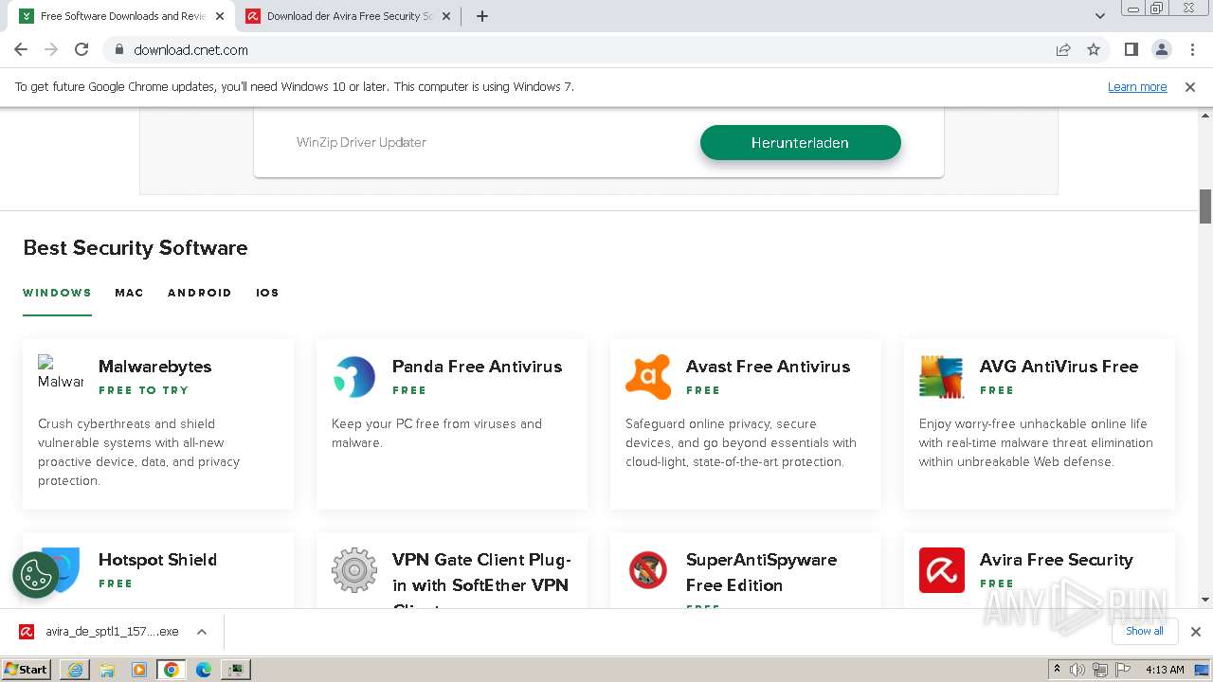This screenshot has width=1213, height=682.
Task: Click the Avira red logo
Action: tap(942, 570)
